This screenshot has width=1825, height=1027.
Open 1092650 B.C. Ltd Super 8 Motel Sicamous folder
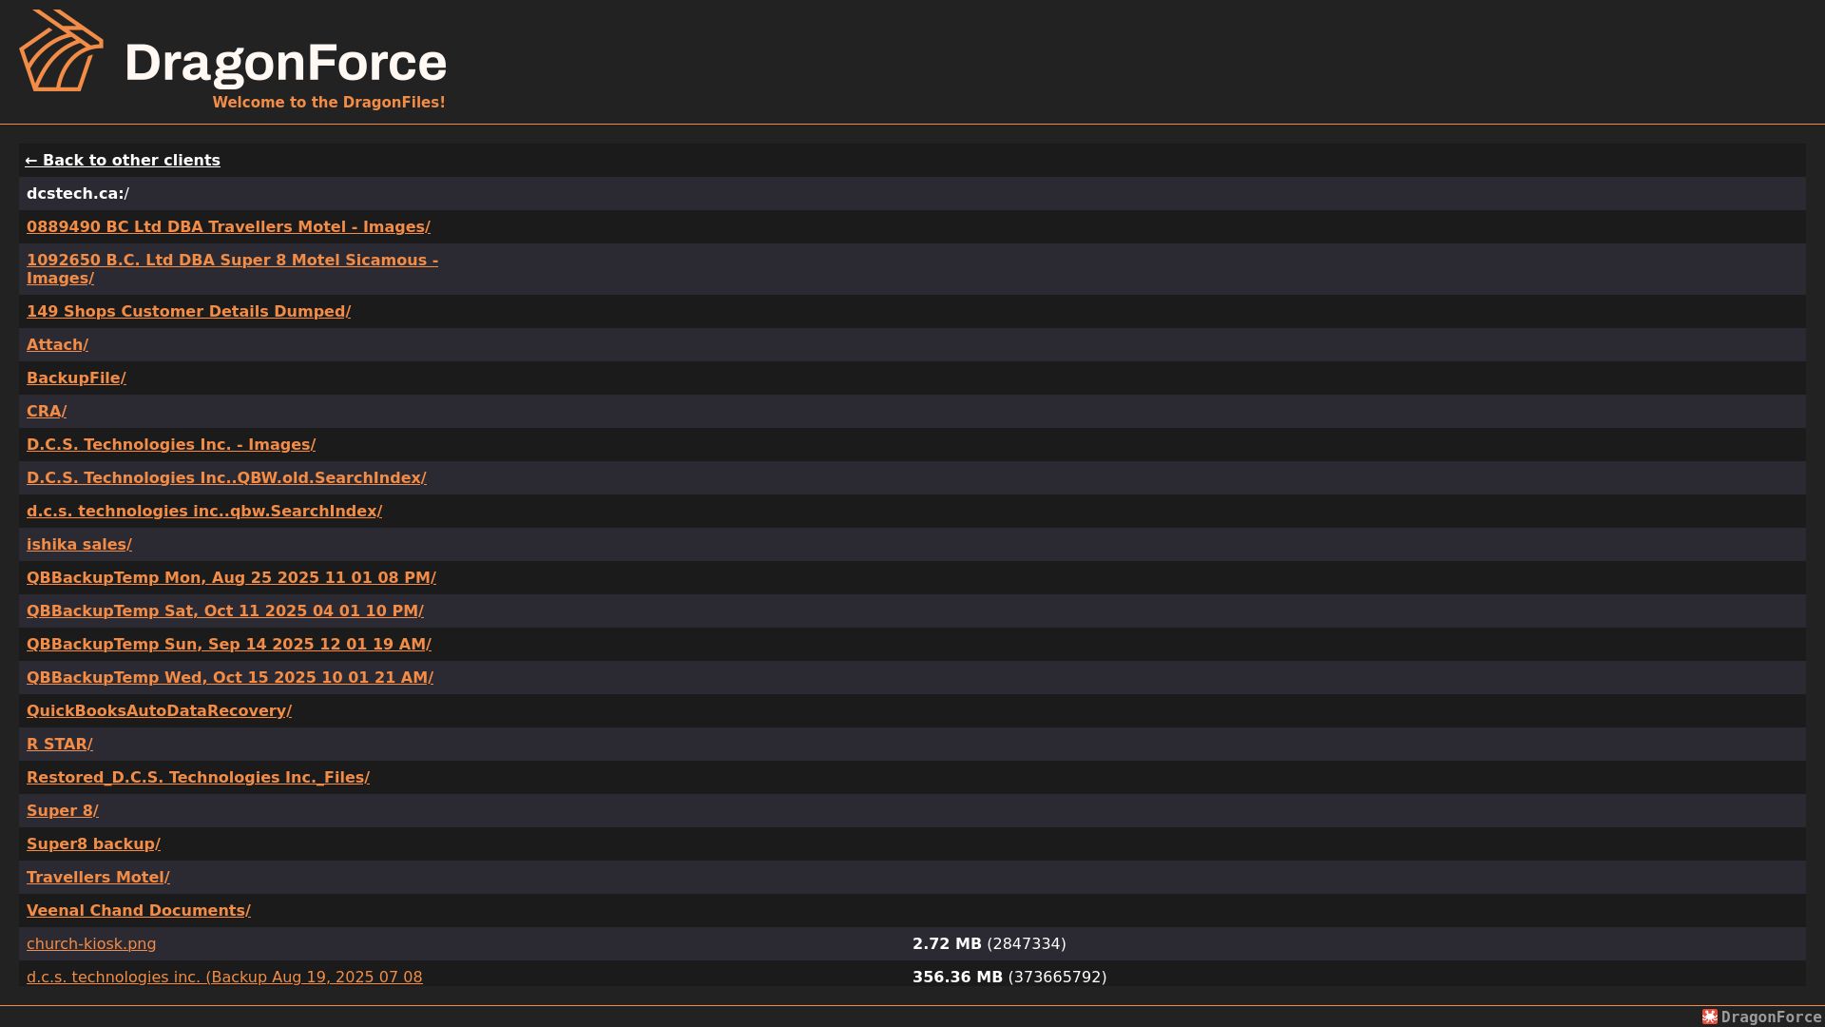[x=232, y=269]
